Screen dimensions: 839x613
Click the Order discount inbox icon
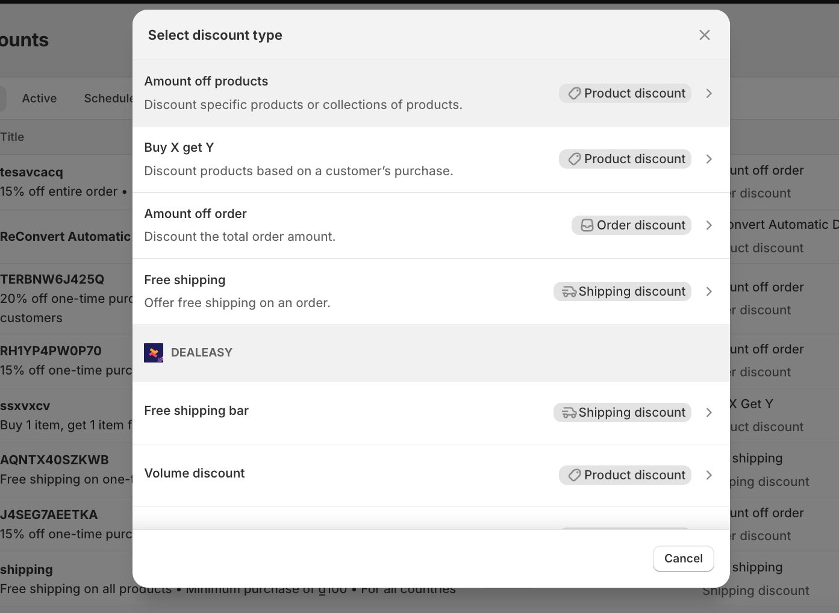[x=587, y=225]
